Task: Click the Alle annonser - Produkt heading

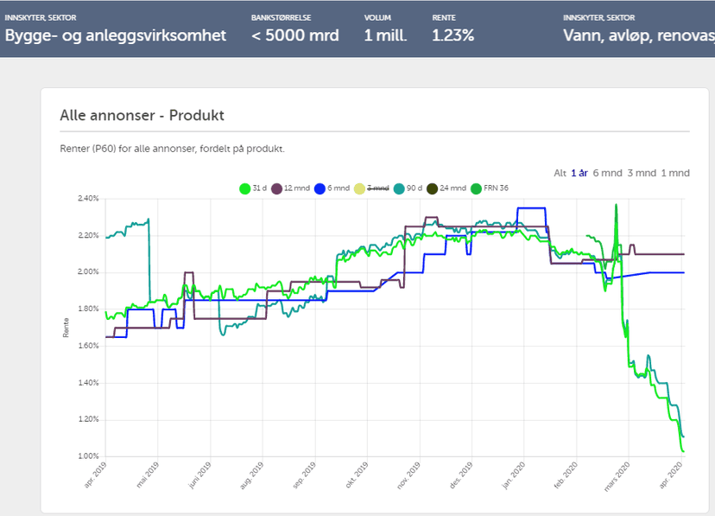Action: (x=142, y=115)
